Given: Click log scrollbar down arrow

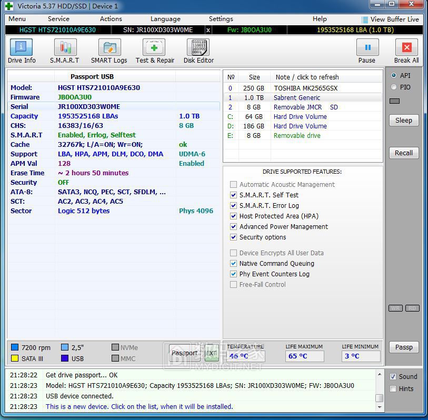Looking at the screenshot, I should [379, 407].
